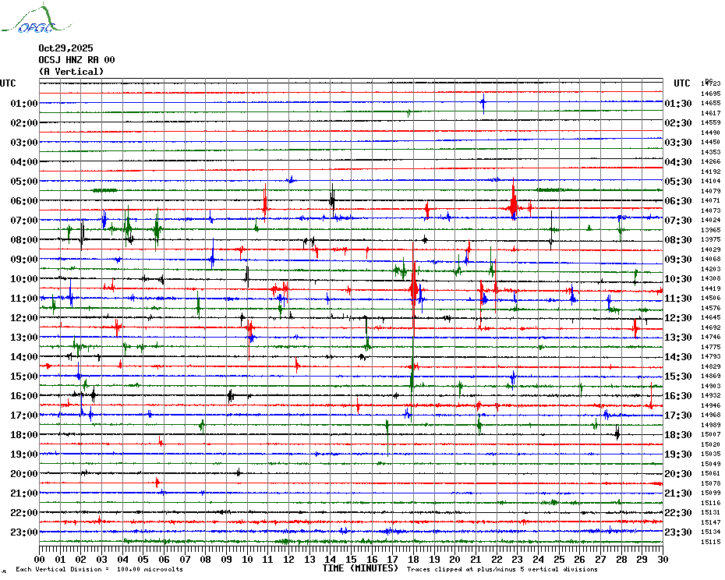Click minute label 13 on the bottom axis
The width and height of the screenshot is (725, 580).
pos(309,560)
